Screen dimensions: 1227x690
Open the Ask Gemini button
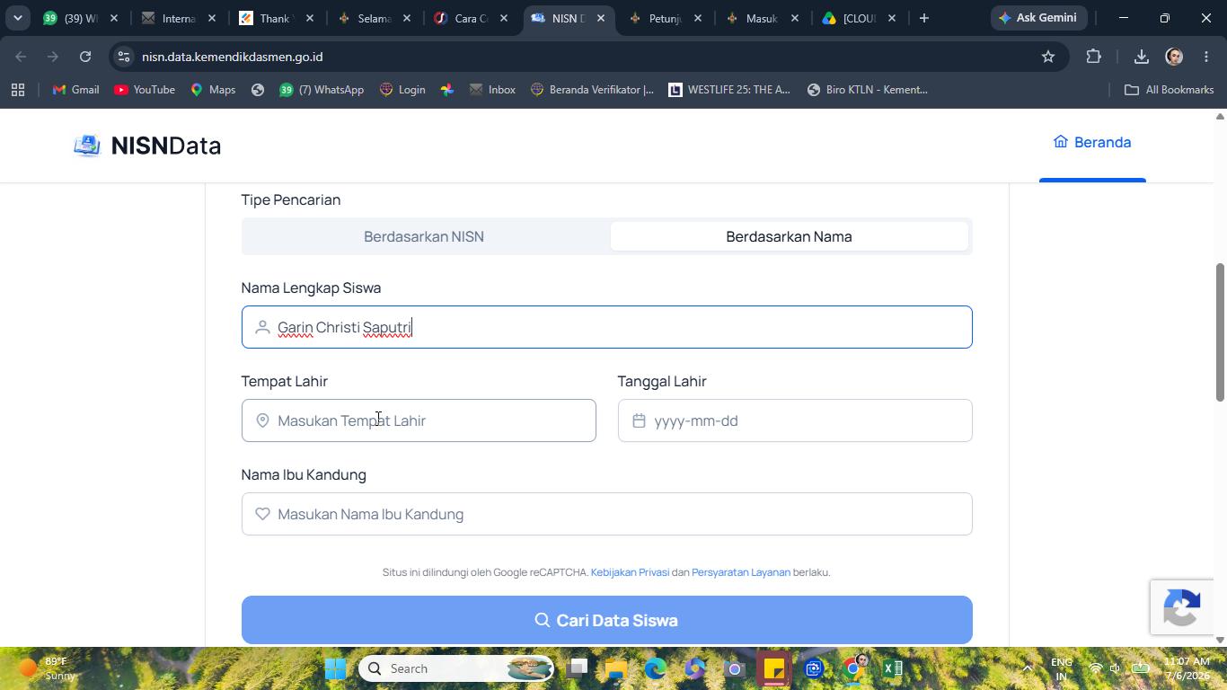[x=1037, y=18]
